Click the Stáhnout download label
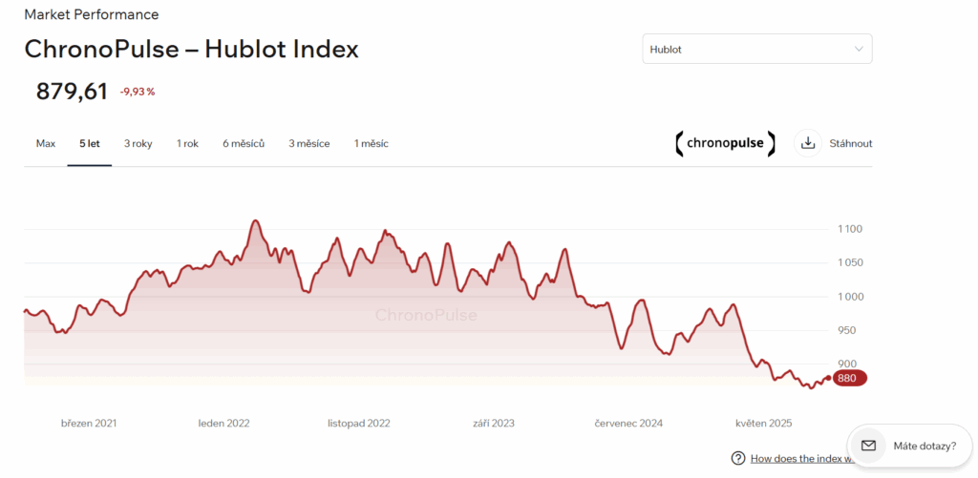Image resolution: width=978 pixels, height=478 pixels. [x=851, y=144]
